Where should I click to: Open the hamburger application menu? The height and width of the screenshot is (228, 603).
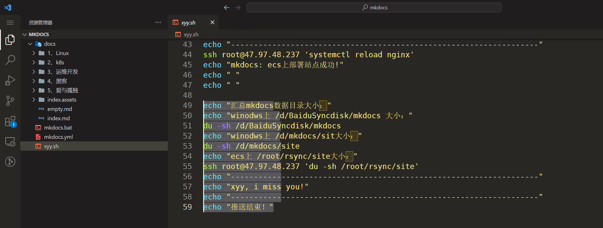[x=10, y=23]
